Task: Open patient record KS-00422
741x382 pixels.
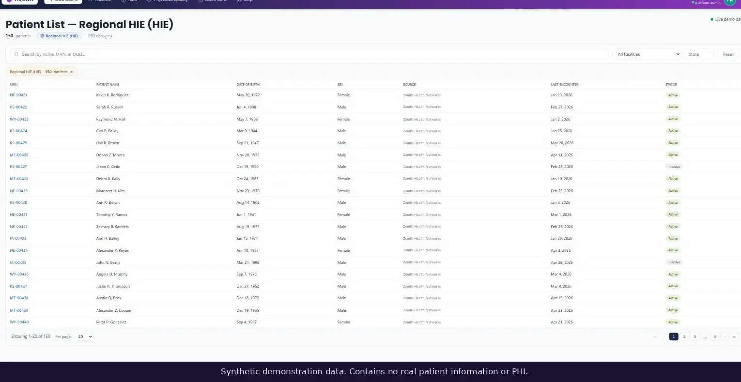Action: point(18,107)
